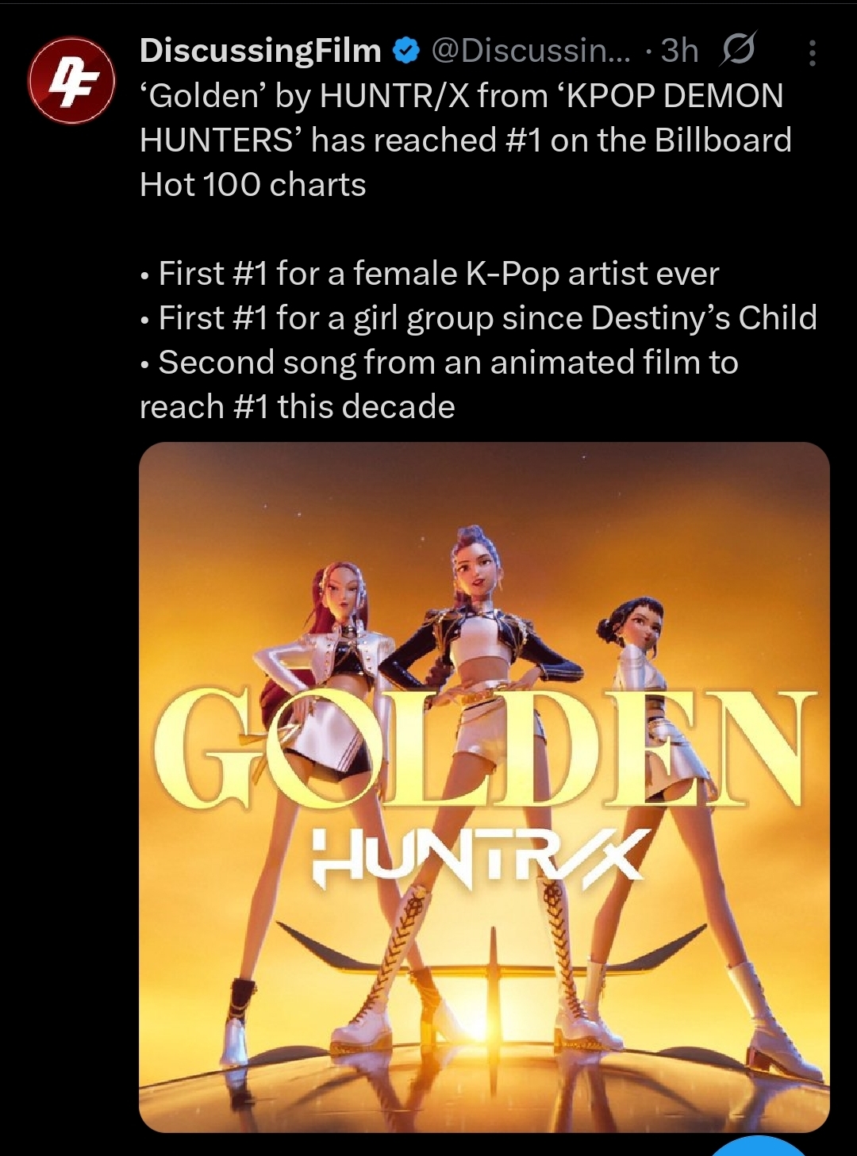Screen dimensions: 857x1156
Task: Tap the 'Second song from an animated film' line
Action: tap(440, 363)
